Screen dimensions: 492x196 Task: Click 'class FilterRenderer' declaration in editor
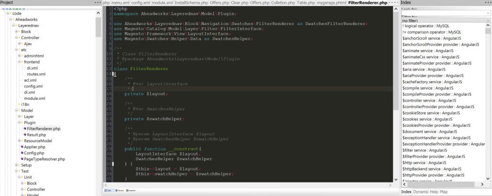pyautogui.click(x=141, y=69)
